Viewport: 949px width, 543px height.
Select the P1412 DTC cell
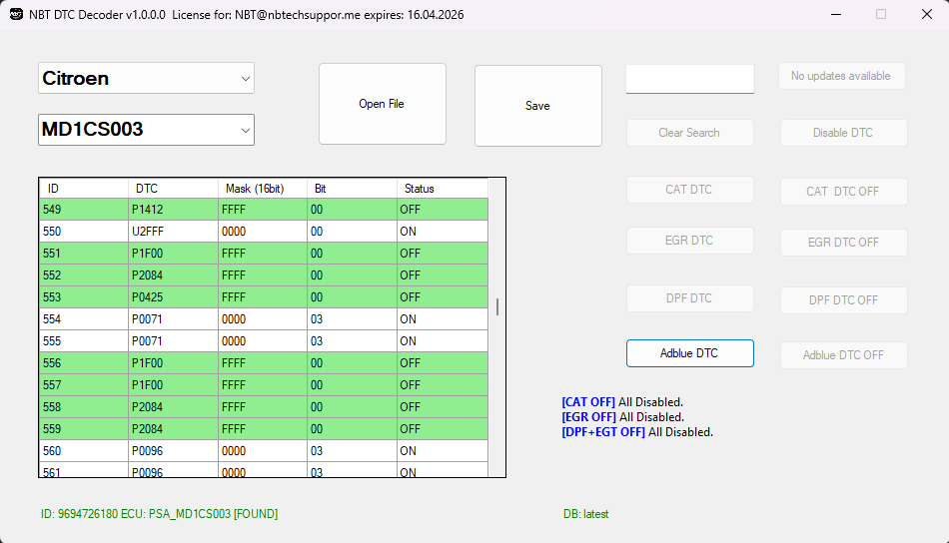click(173, 210)
